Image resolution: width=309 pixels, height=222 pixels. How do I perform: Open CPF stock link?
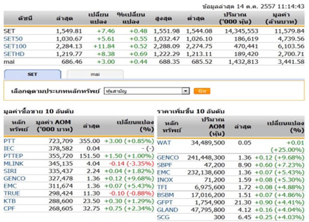9,208
